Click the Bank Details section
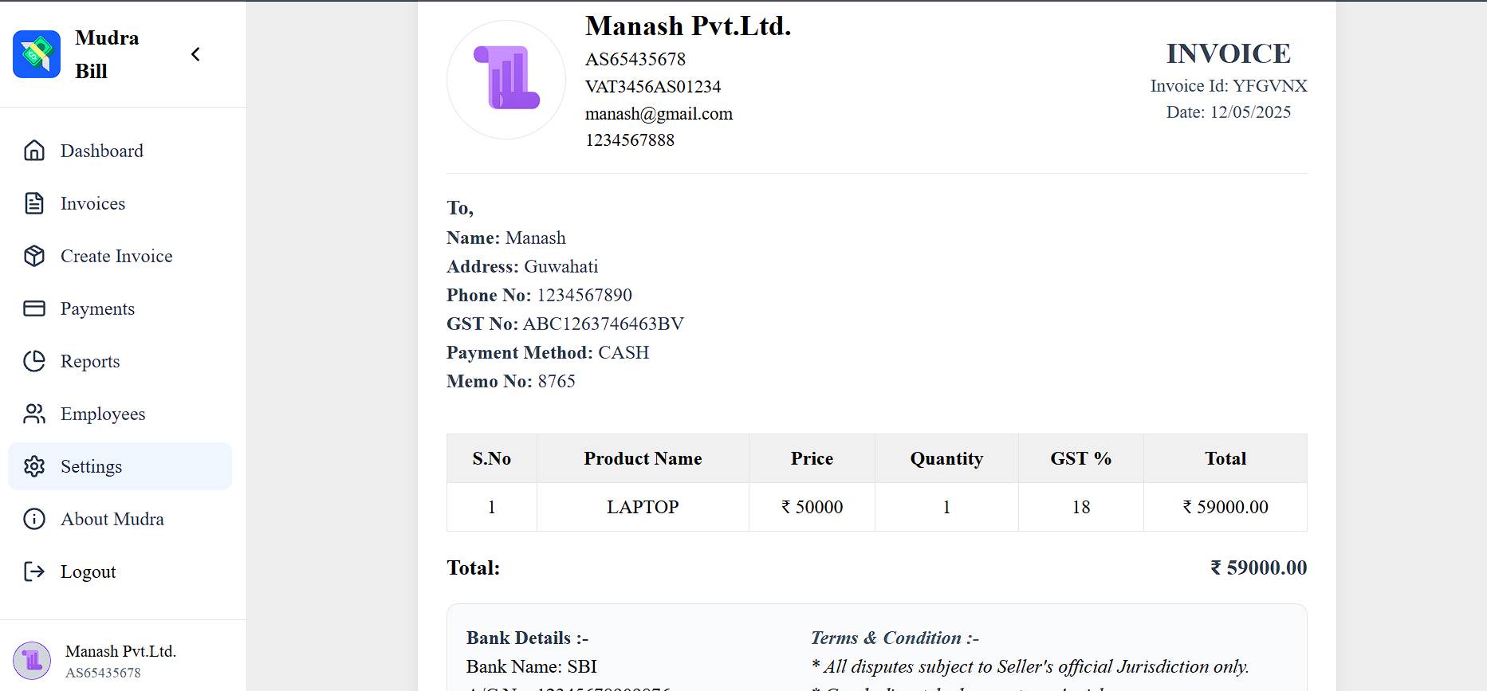 (526, 638)
